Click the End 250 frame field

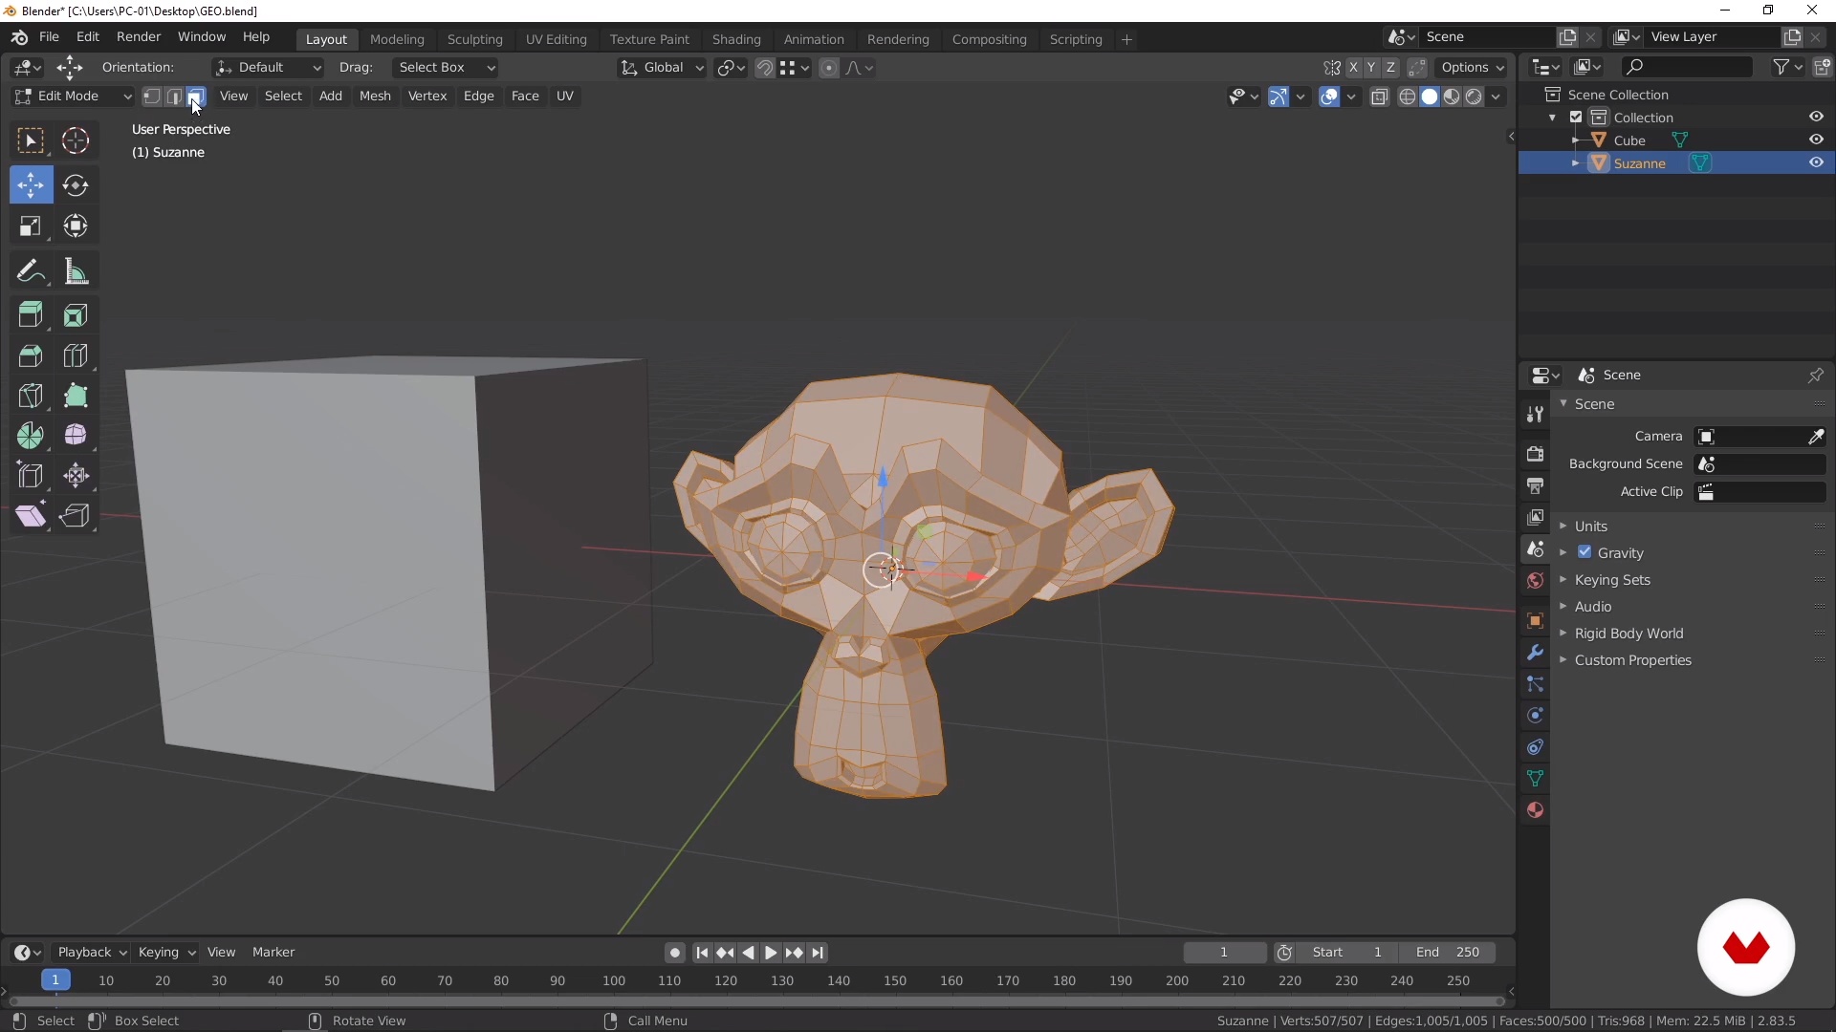(1448, 953)
